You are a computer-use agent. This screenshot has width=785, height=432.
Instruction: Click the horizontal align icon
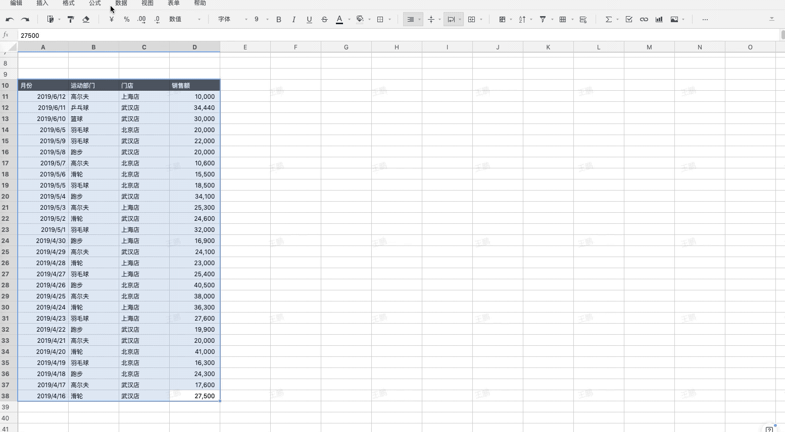point(411,20)
